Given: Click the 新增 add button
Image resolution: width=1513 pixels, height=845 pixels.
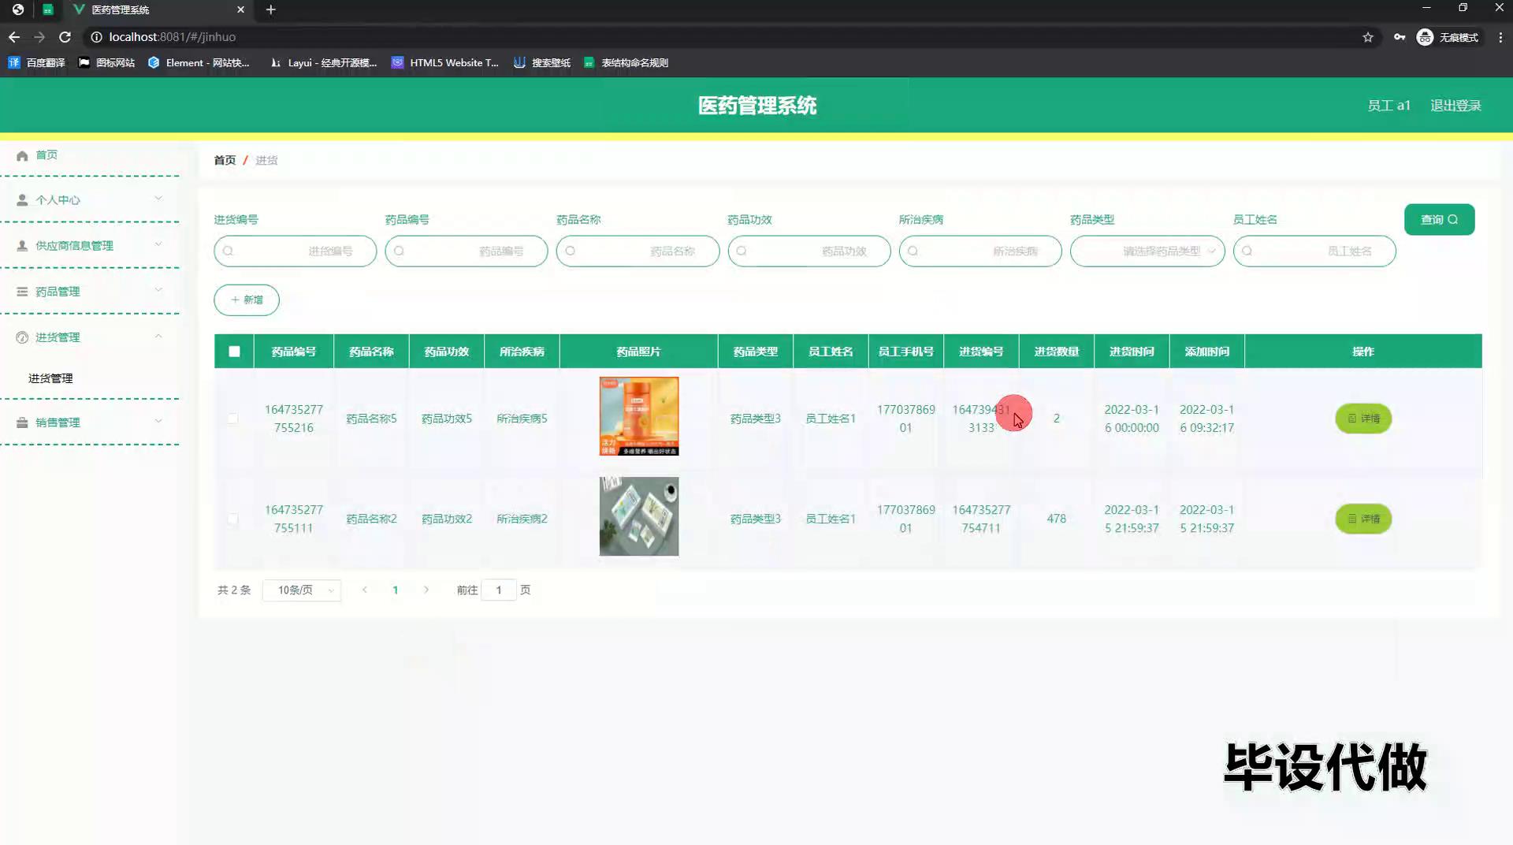Looking at the screenshot, I should pyautogui.click(x=247, y=300).
